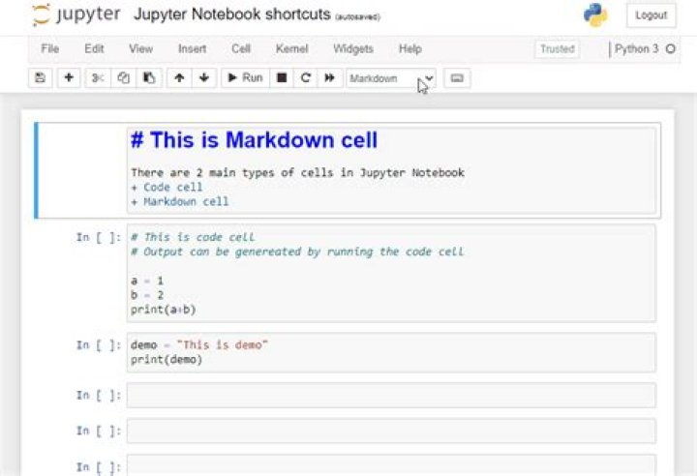The width and height of the screenshot is (697, 476).
Task: Restart kernel and rerun all cells icon
Action: tap(330, 78)
